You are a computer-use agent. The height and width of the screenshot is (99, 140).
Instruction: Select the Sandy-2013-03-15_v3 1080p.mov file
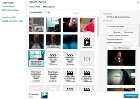pos(53,59)
